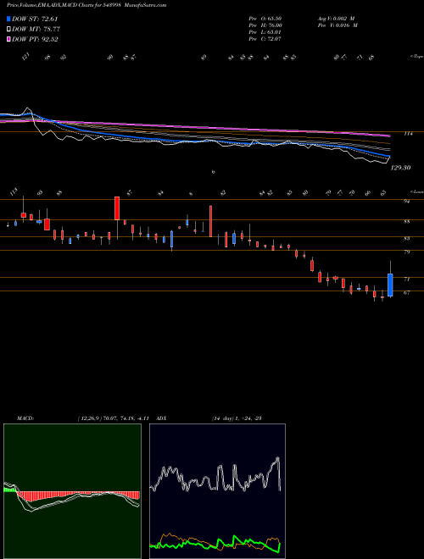The height and width of the screenshot is (559, 424).
Task: Click the blue DOW ST legend swatch
Action: (8, 19)
